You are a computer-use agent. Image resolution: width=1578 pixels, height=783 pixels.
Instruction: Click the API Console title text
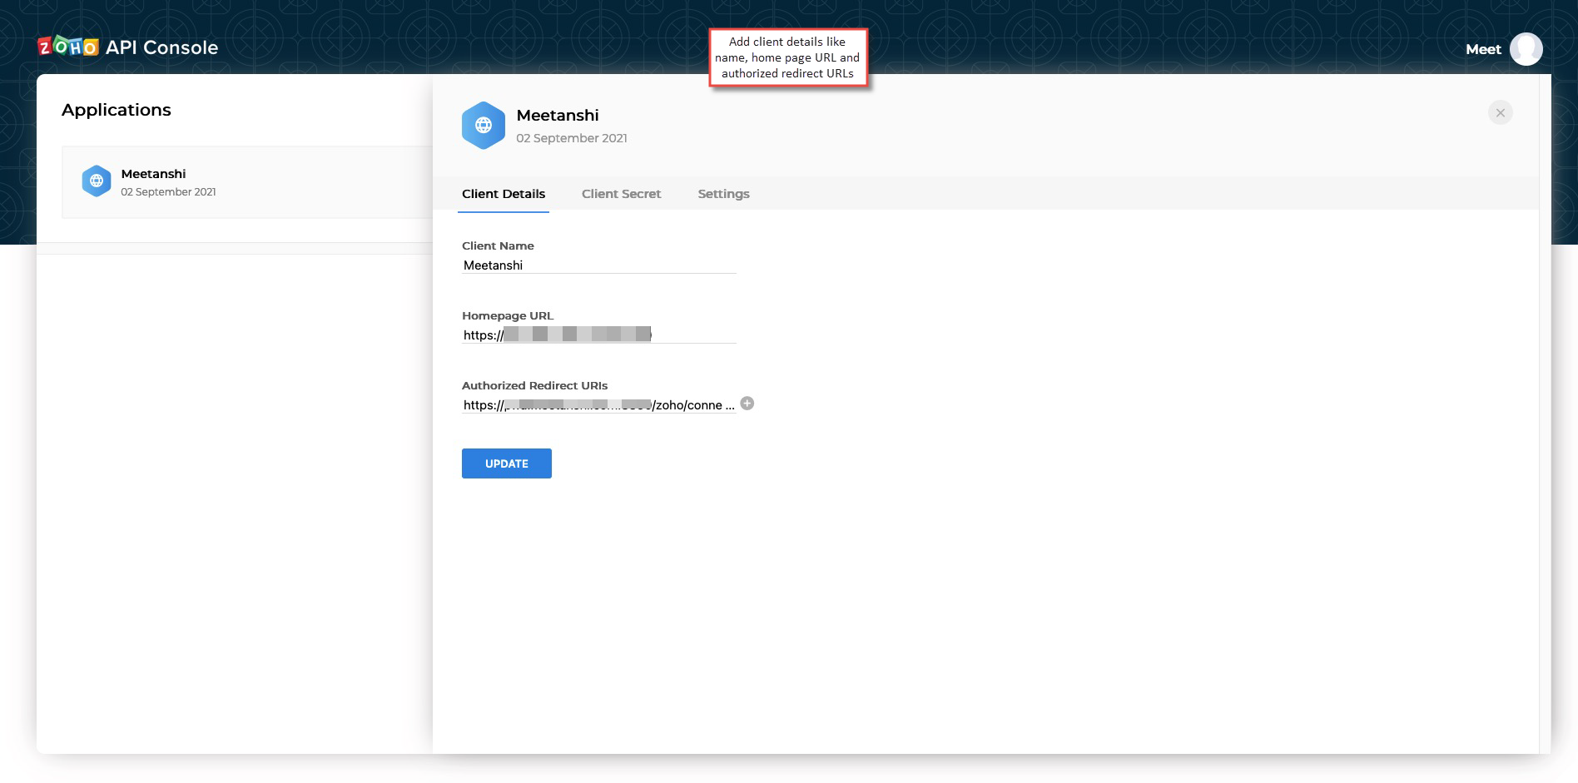[161, 47]
